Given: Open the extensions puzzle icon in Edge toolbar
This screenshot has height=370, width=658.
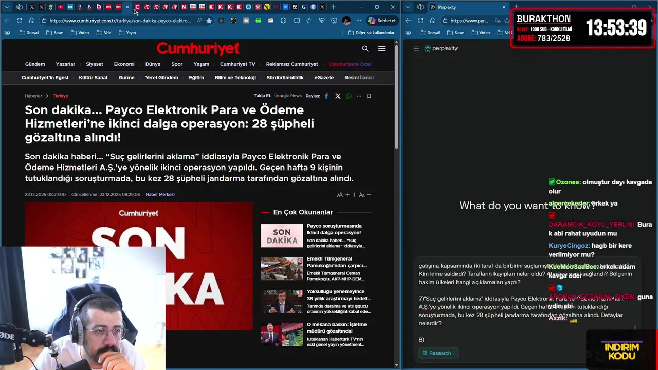Looking at the screenshot, I should coord(283,21).
